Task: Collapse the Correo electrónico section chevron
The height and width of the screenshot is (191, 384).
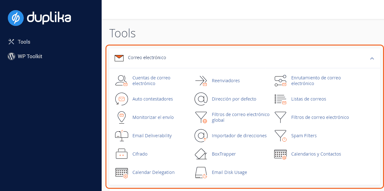Action: tap(372, 58)
